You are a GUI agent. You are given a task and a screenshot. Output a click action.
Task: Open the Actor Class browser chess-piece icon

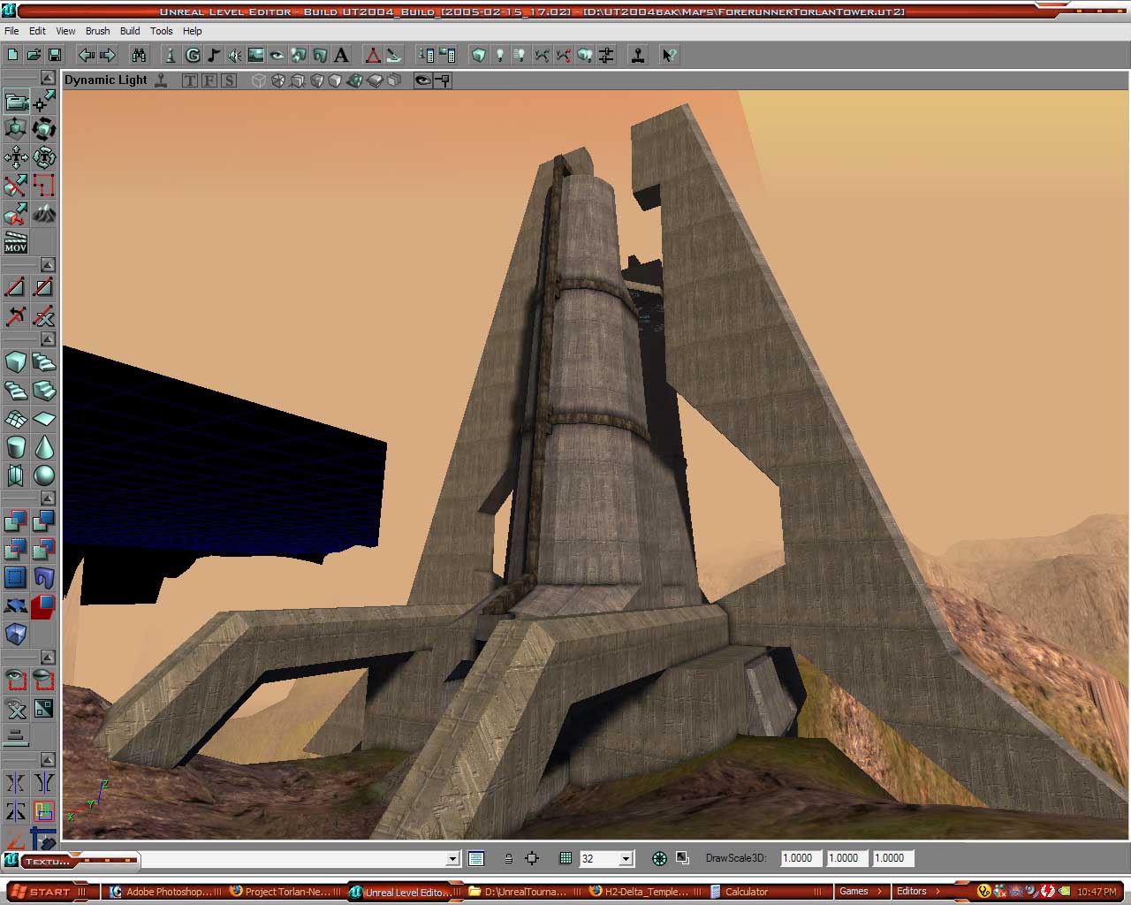pyautogui.click(x=171, y=55)
